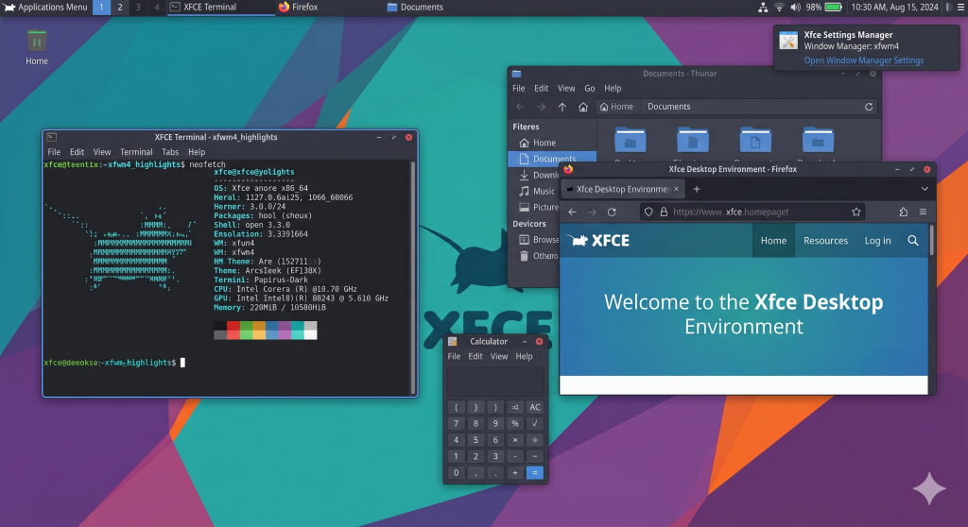Click the Calculator display field
Screen dimensions: 968x527
tap(495, 382)
